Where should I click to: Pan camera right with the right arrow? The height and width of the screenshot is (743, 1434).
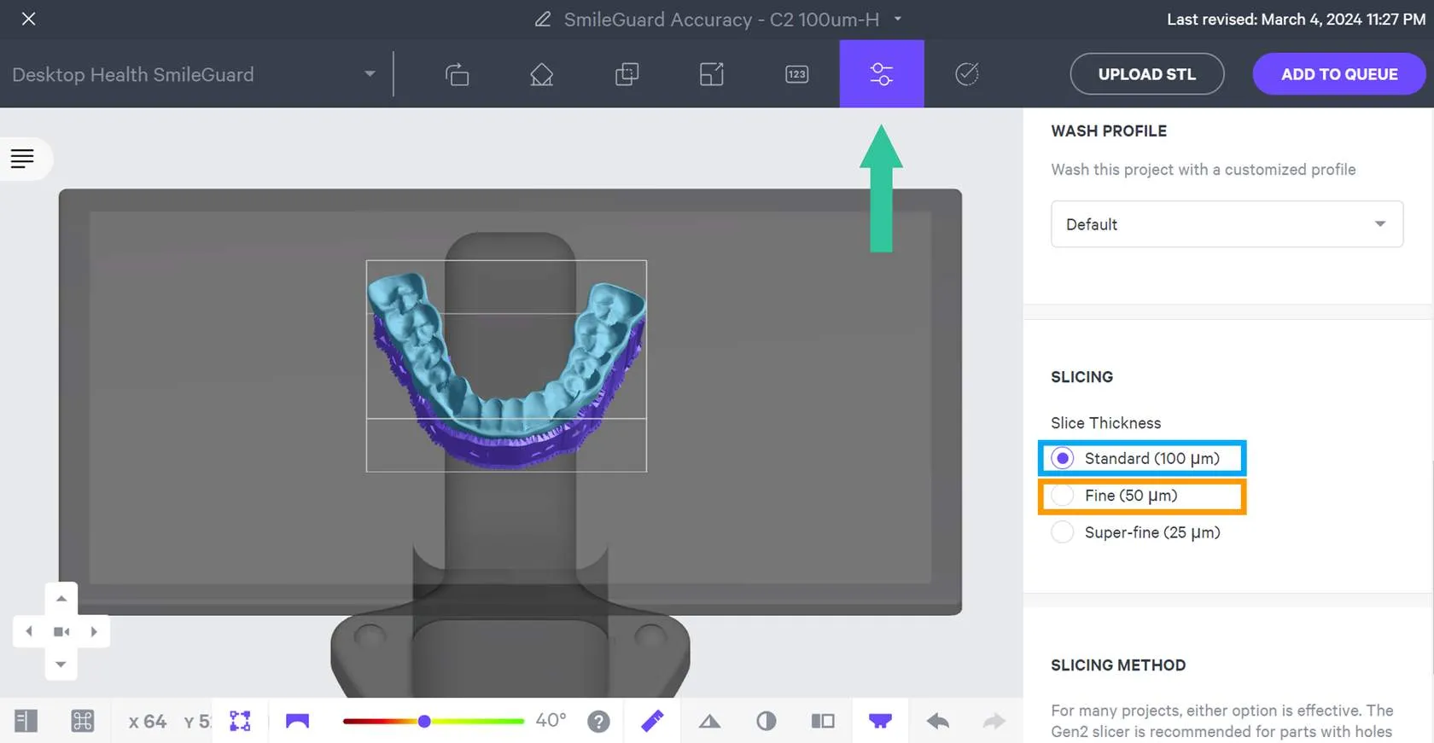pos(93,631)
